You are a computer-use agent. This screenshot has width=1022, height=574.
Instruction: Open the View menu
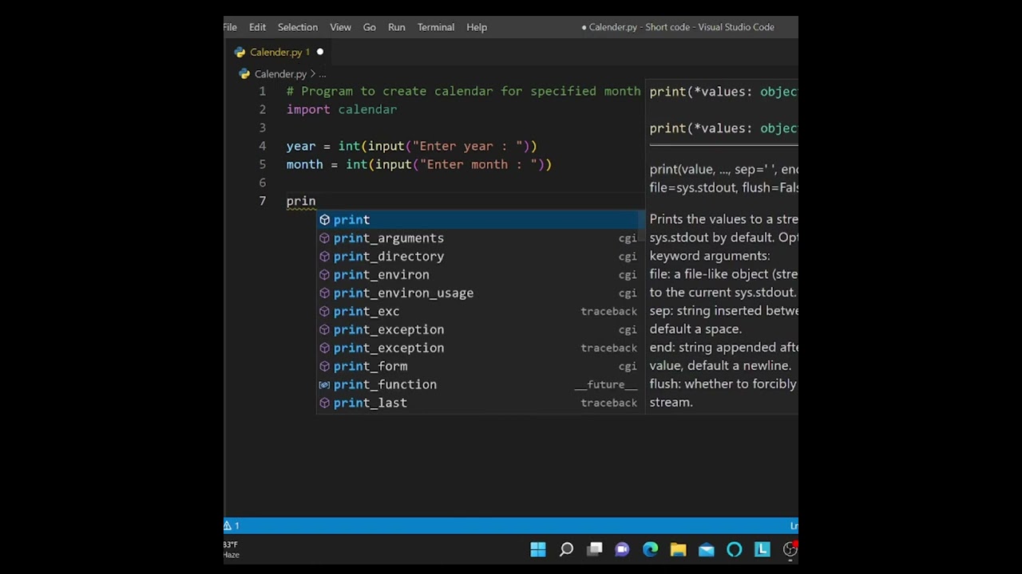(x=340, y=27)
